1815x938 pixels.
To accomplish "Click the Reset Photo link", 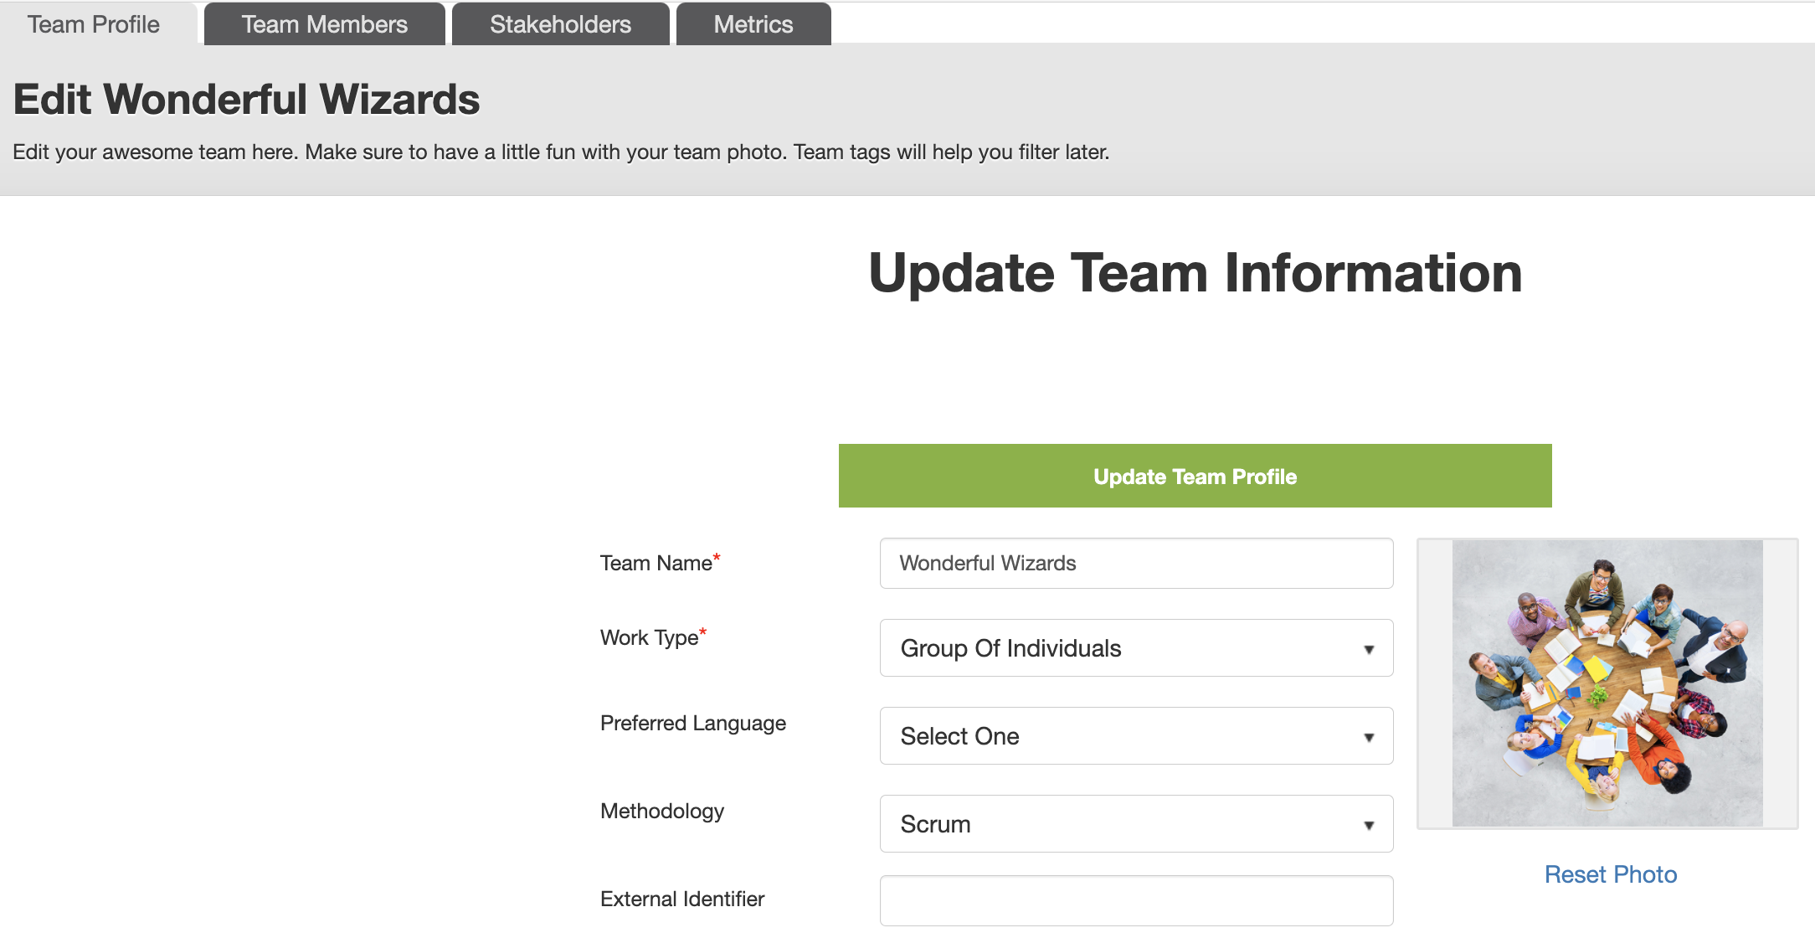I will pyautogui.click(x=1611, y=874).
